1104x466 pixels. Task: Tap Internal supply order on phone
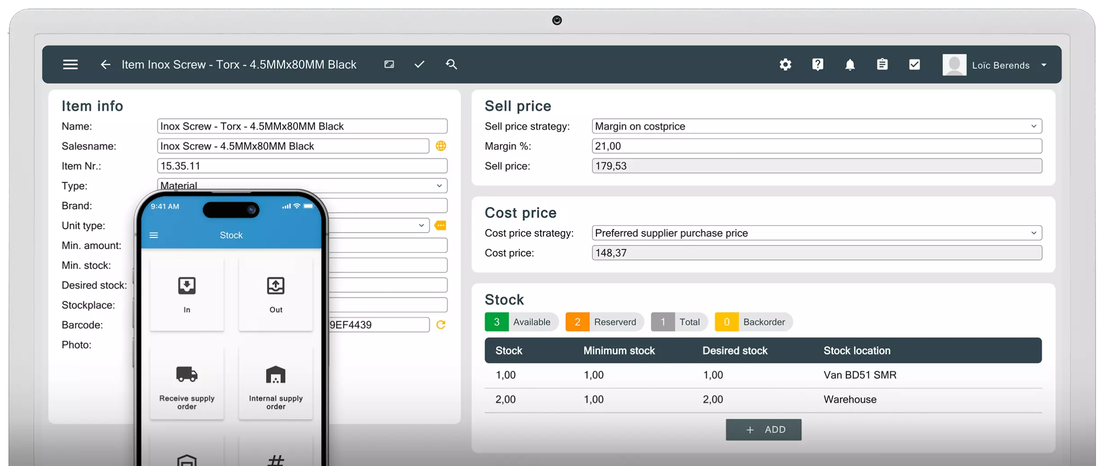(x=276, y=384)
